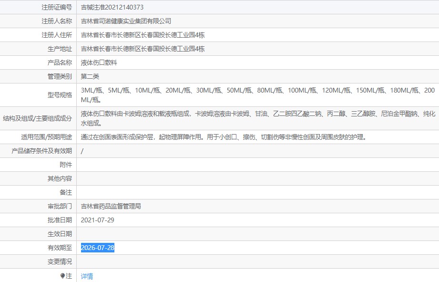The image size is (439, 282).
Task: Select registrant name 吉林省司诺健康实业集团有限公司
Action: click(126, 21)
